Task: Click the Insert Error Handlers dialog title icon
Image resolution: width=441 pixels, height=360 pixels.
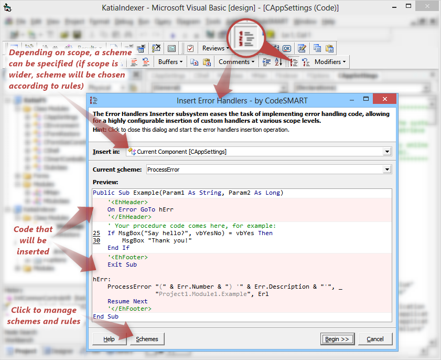Action: (94, 100)
